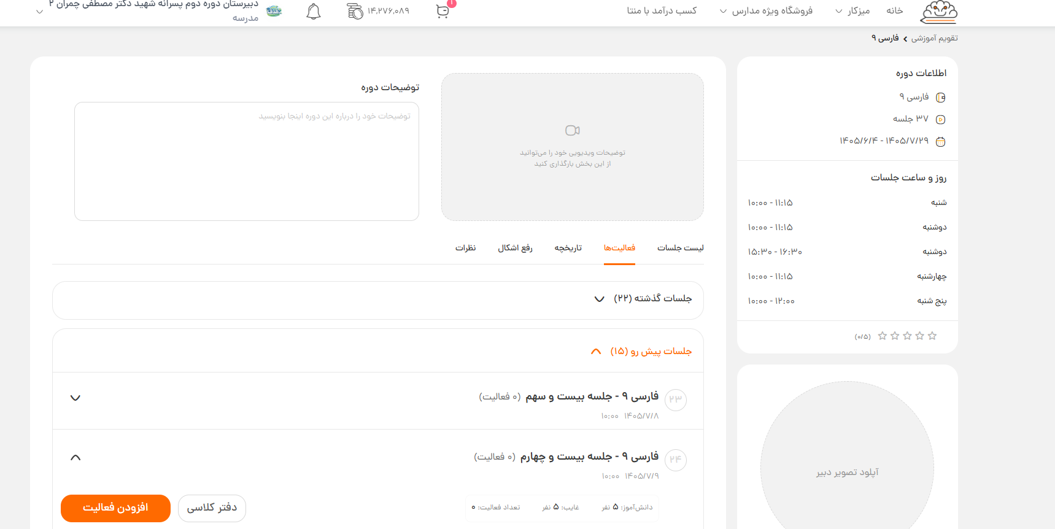Open the دفتر کلاسی button
1055x529 pixels.
tap(212, 508)
